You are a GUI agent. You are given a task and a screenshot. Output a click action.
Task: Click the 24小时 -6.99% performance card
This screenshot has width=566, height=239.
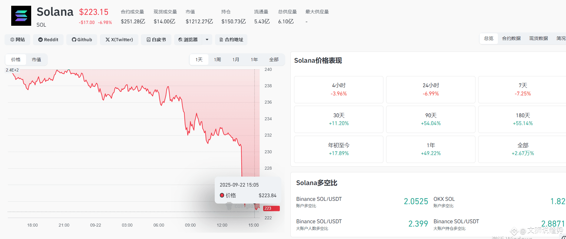431,90
